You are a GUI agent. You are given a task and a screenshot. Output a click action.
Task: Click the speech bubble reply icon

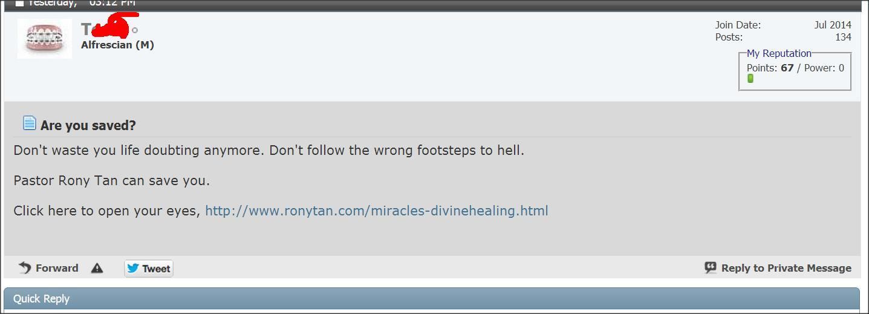(x=711, y=267)
